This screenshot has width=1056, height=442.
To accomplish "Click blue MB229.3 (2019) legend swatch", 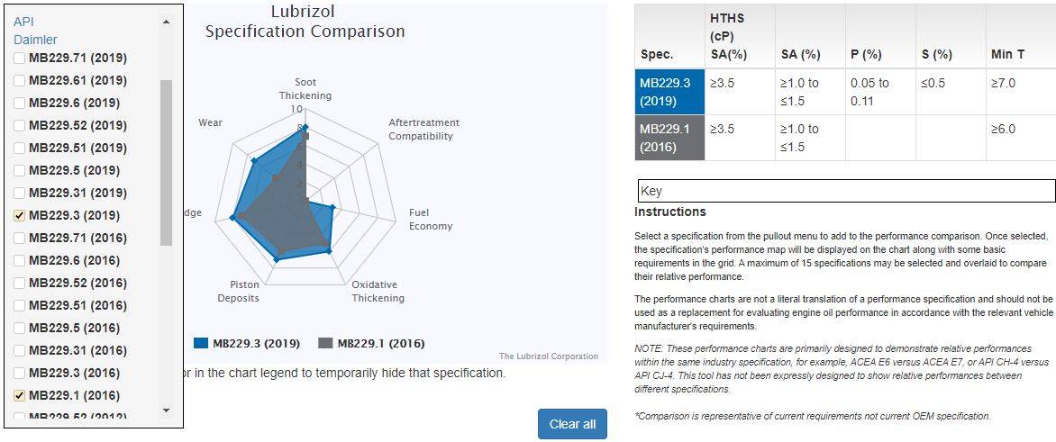I will (201, 343).
